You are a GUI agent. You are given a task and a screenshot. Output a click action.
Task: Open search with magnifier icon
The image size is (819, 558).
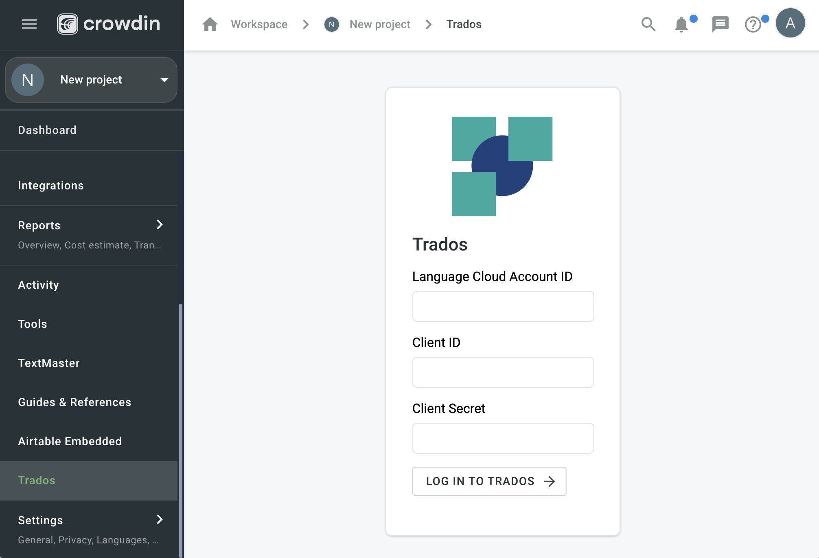tap(648, 24)
